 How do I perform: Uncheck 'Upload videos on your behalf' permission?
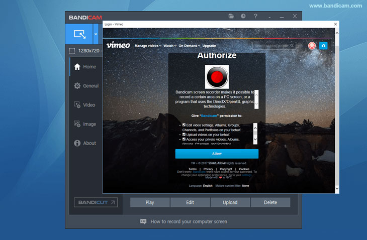click(184, 135)
